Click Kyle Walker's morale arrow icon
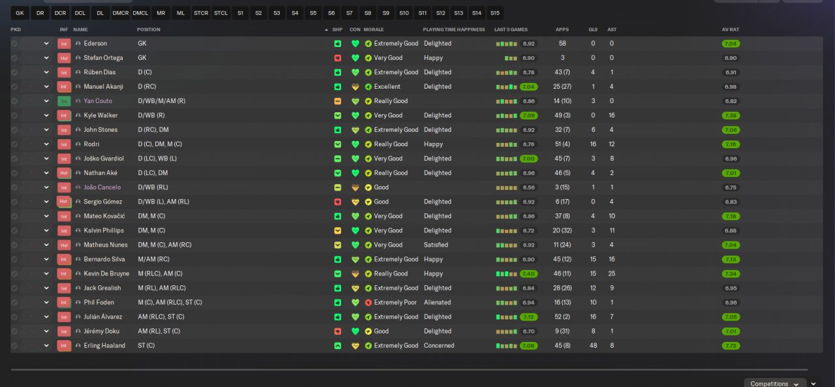 pos(368,116)
